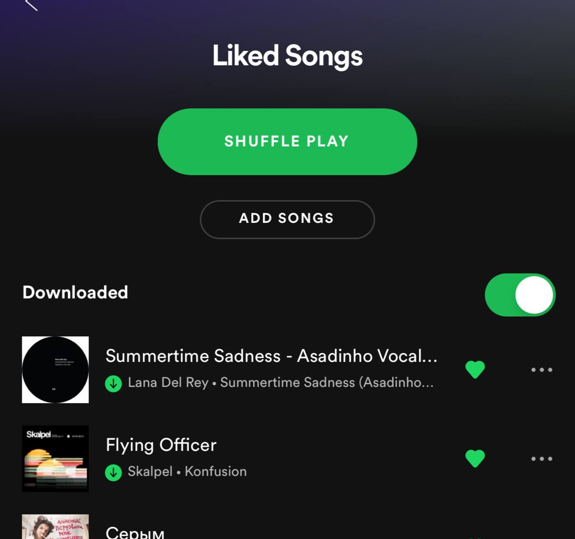Screen dimensions: 575x539
Task: Unlike Summertime Sadness with the green heart
Action: click(475, 369)
